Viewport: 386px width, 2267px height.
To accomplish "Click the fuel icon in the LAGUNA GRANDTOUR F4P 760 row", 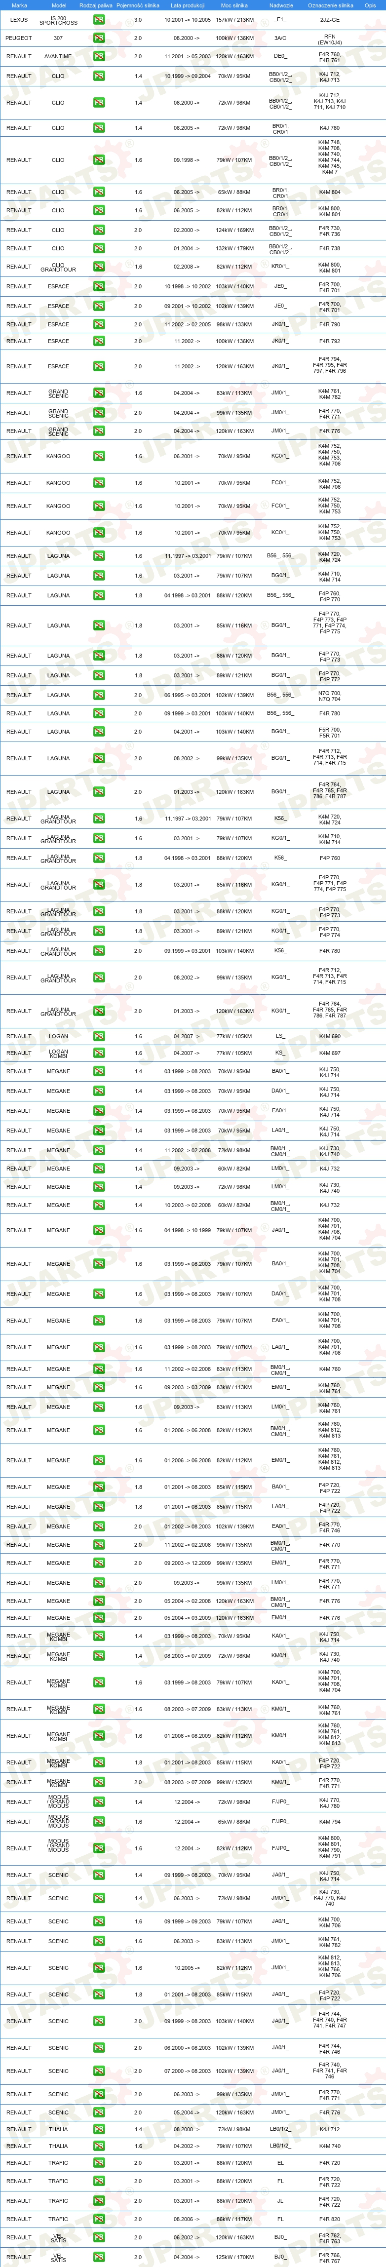I will pos(99,858).
